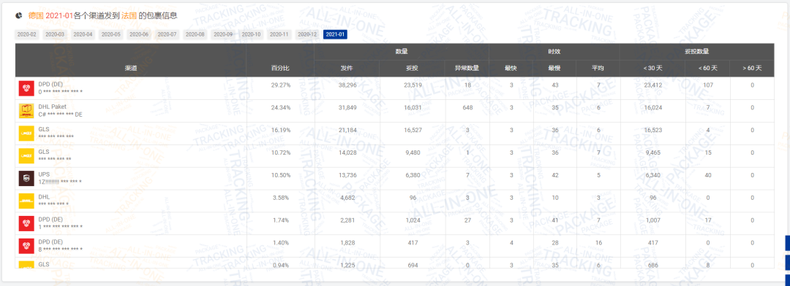Click the 9,465 under-30-days cell
Screen dimensions: 790x286
coord(652,152)
